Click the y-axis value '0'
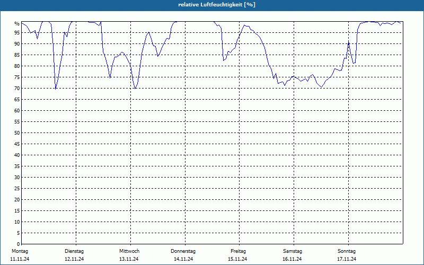 click(x=19, y=244)
